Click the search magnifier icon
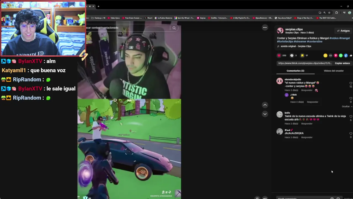This screenshot has height=199, width=353. click(174, 28)
